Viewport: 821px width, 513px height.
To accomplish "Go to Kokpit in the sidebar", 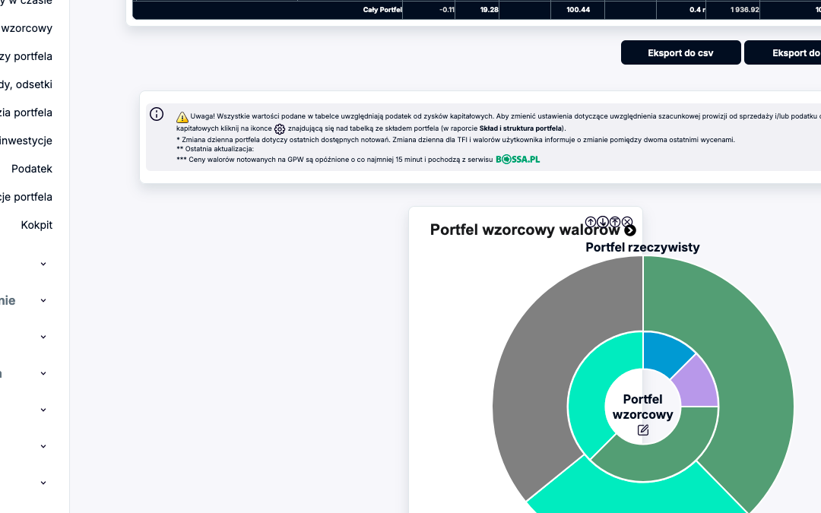I will 36,225.
